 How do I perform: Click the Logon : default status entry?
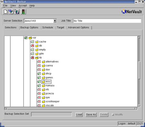[127, 124]
